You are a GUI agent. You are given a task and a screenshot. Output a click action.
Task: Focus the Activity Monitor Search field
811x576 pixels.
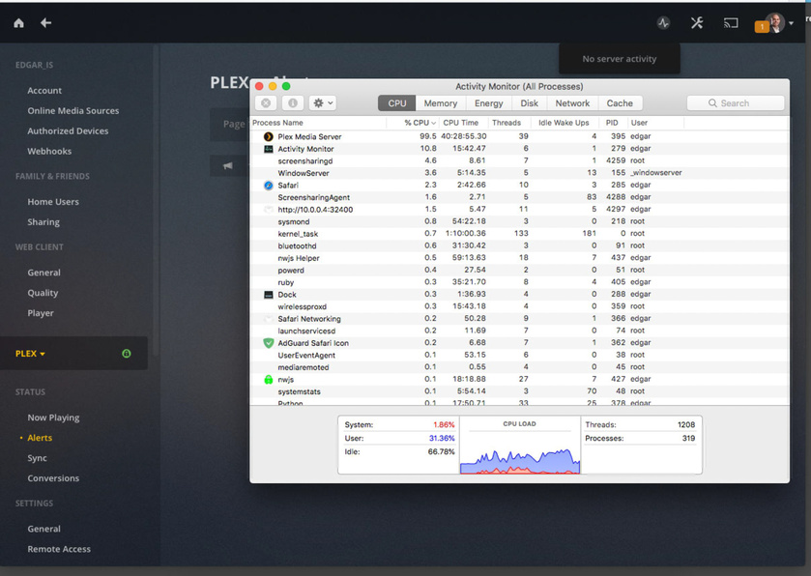[x=735, y=102]
